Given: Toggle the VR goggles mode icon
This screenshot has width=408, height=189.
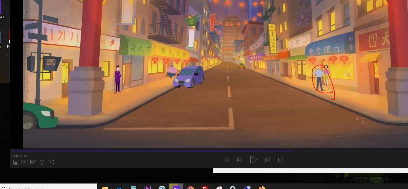Looking at the screenshot, I should [x=33, y=162].
